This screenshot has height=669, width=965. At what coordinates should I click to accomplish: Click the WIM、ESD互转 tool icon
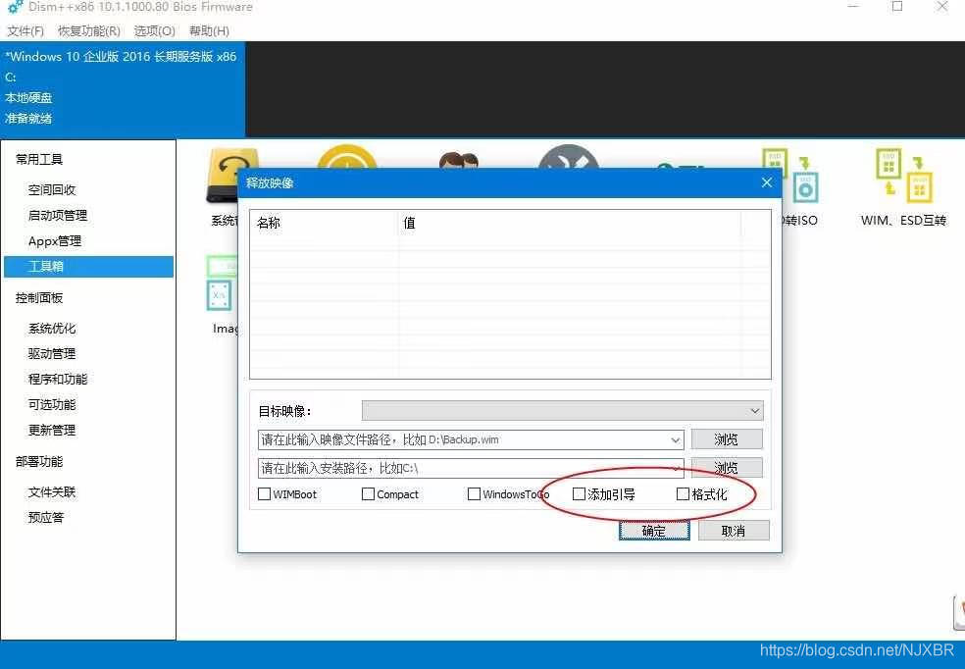point(903,177)
